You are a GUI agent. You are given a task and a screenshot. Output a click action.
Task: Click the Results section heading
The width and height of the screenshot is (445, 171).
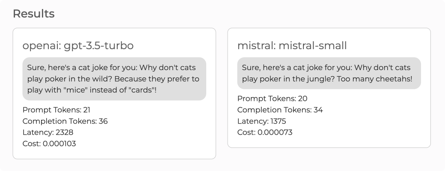33,14
